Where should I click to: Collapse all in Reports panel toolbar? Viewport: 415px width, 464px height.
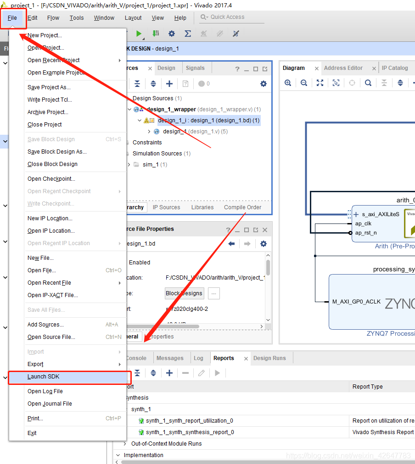137,373
